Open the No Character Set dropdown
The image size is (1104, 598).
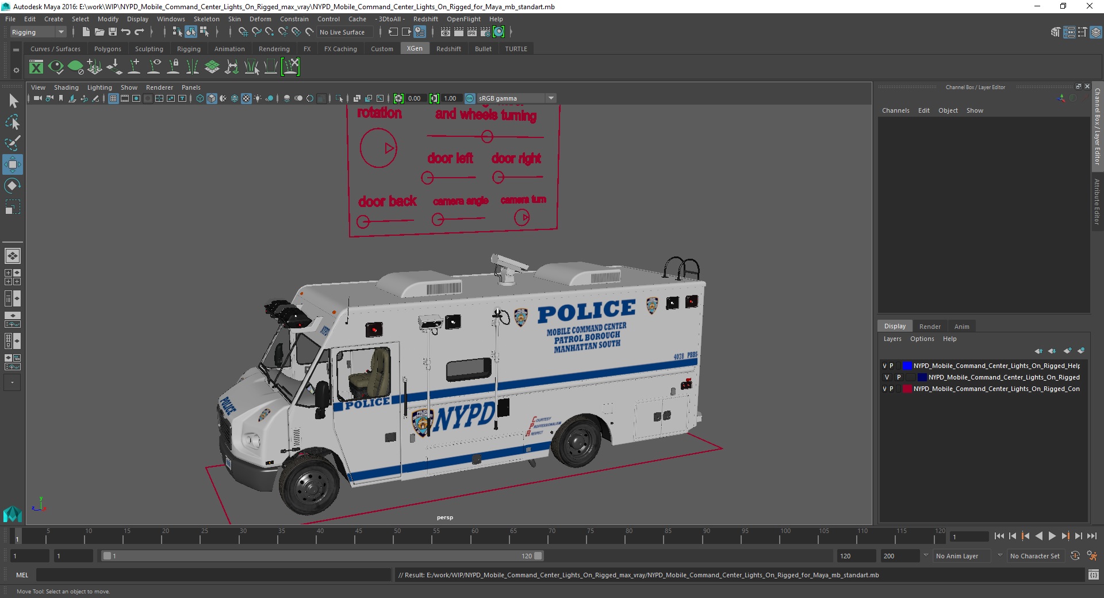click(x=1035, y=556)
